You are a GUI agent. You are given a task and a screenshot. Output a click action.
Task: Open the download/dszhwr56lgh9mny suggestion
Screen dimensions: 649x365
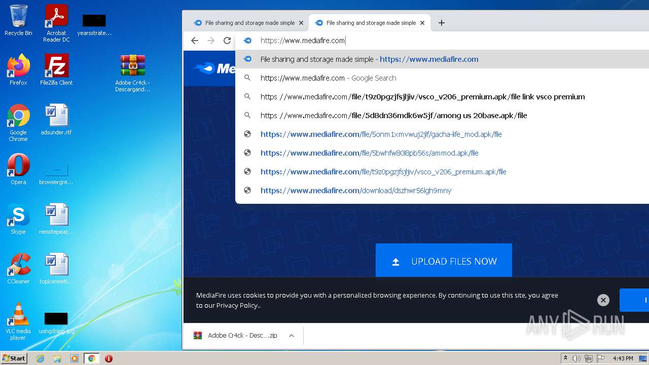click(442, 191)
